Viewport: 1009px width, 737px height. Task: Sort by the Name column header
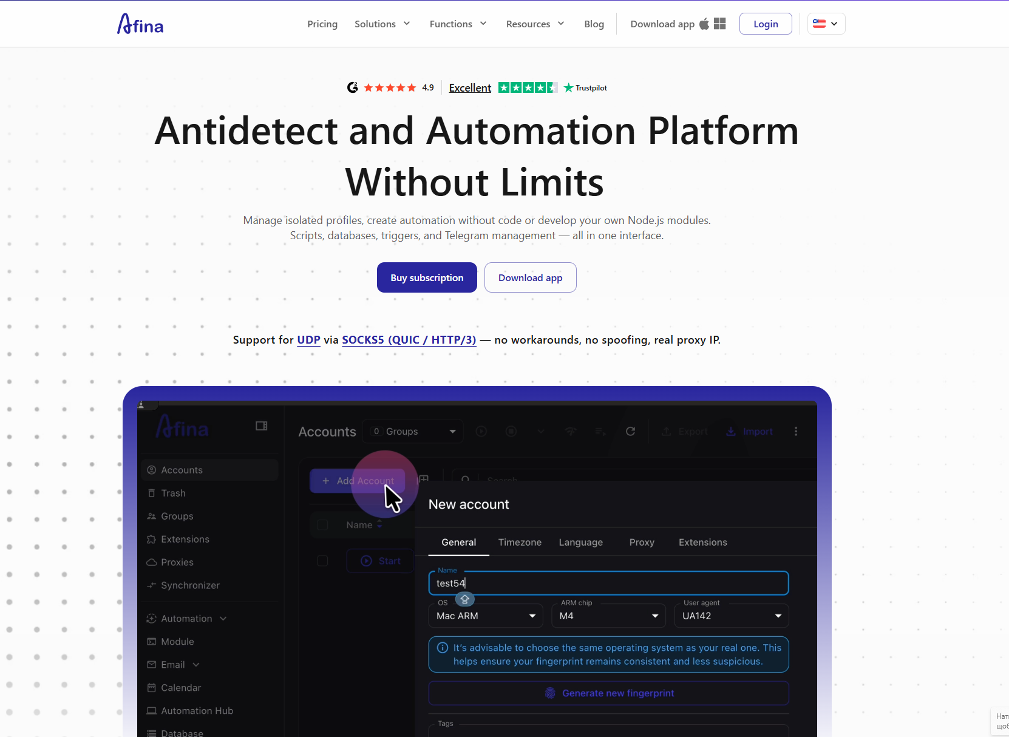(x=364, y=525)
